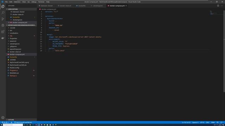Image resolution: width=225 pixels, height=126 pixels.
Task: Close the docker-compose.yml editor tab
Action: click(126, 6)
